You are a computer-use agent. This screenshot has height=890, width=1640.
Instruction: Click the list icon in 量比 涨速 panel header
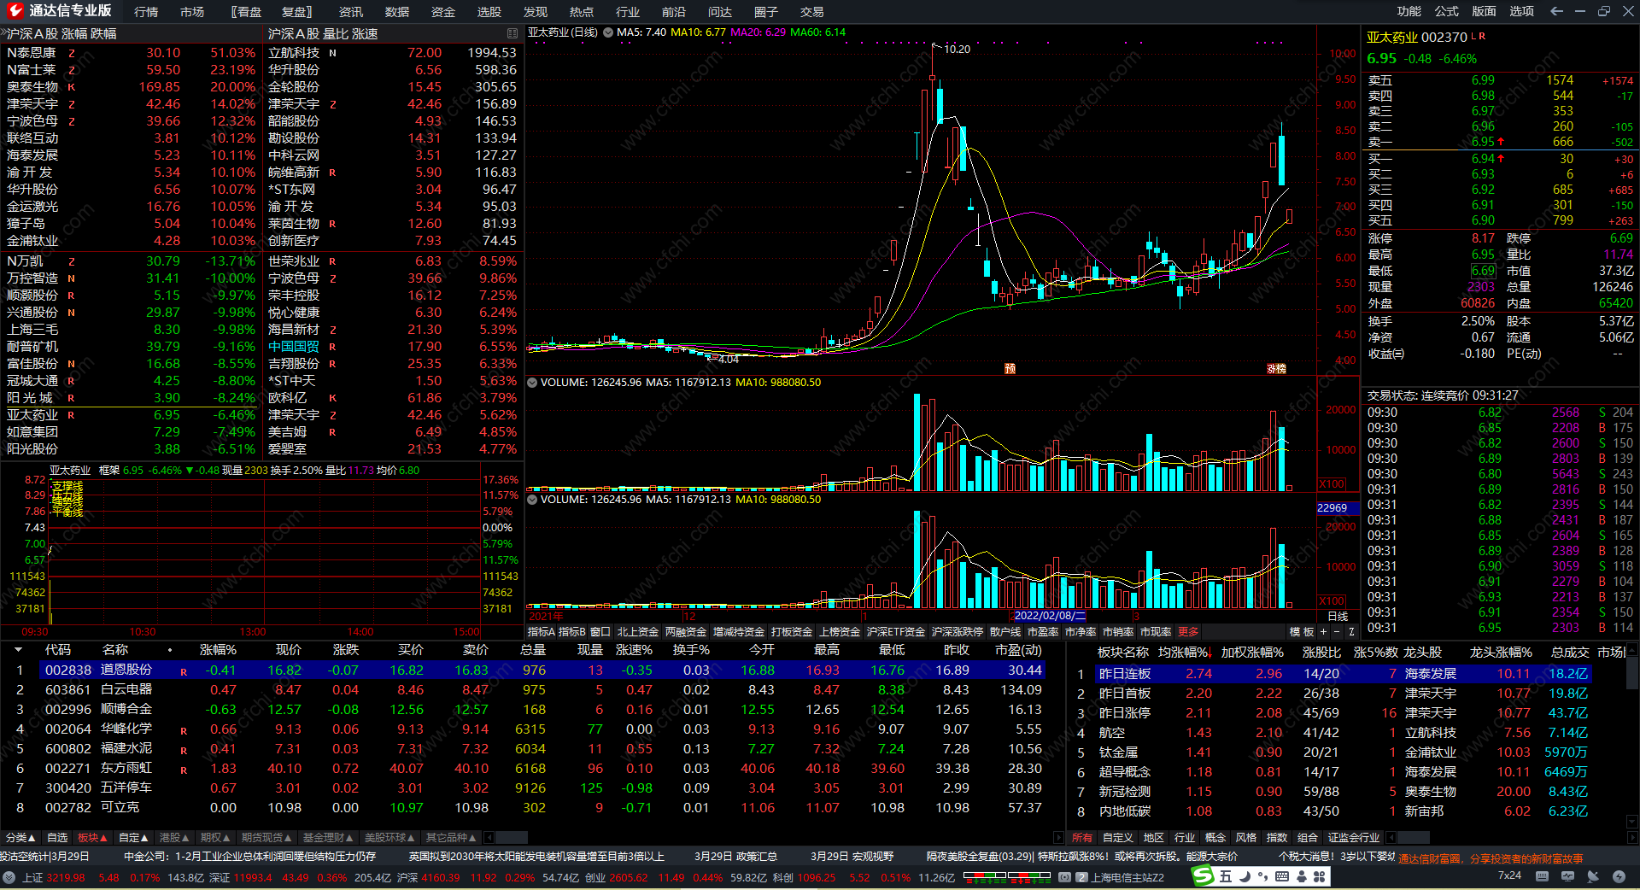tap(512, 33)
